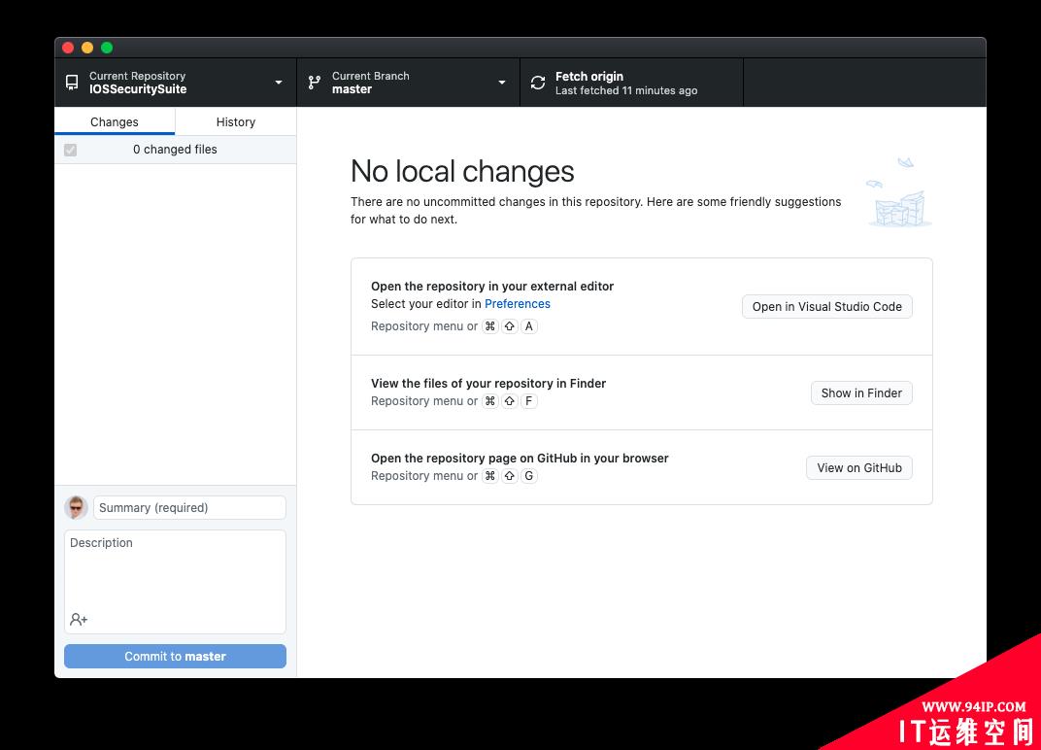Toggle the select-all changed files checkbox
The width and height of the screenshot is (1041, 750).
coord(70,151)
